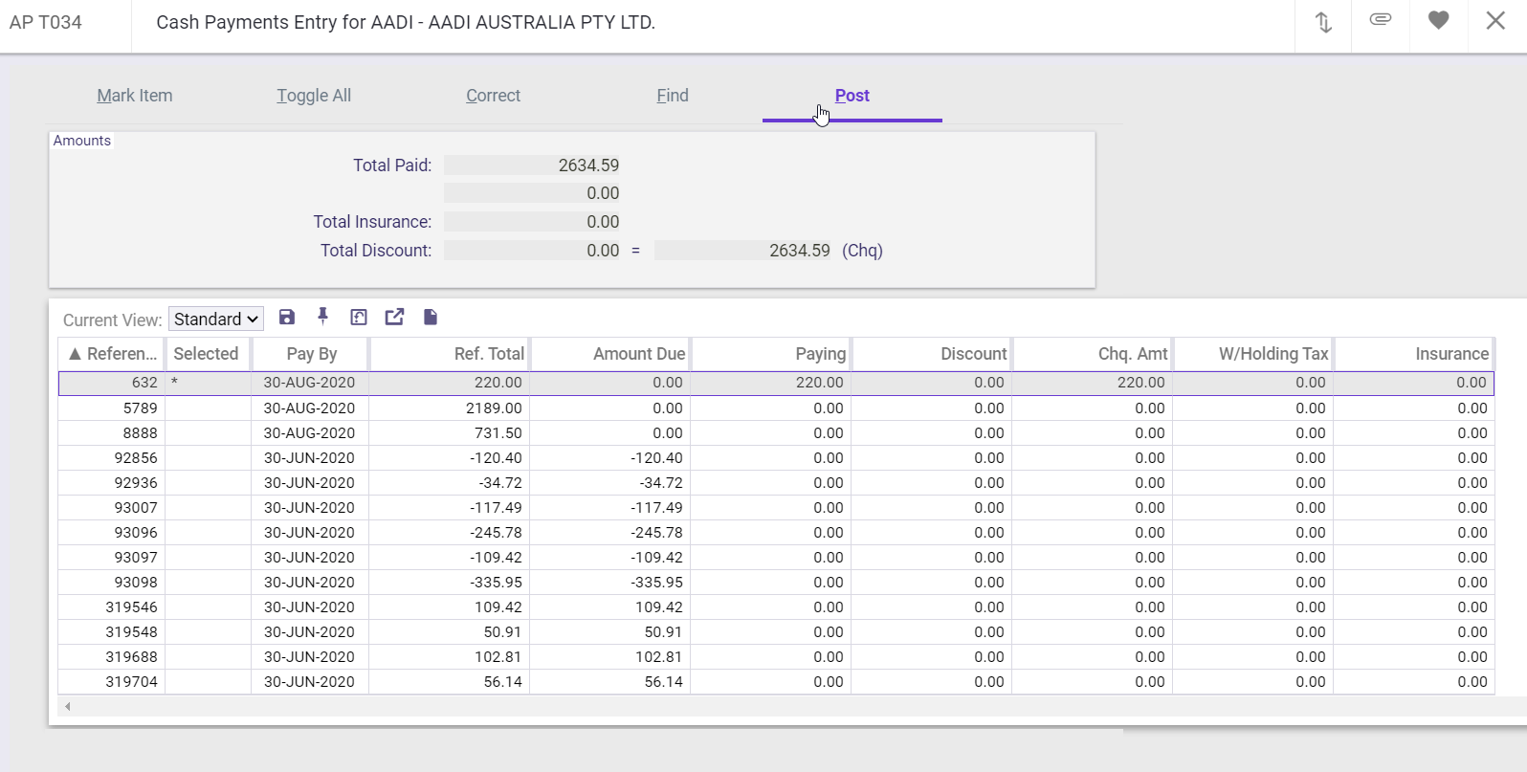This screenshot has height=772, width=1527.
Task: Choose the Toggle All action
Action: (314, 96)
